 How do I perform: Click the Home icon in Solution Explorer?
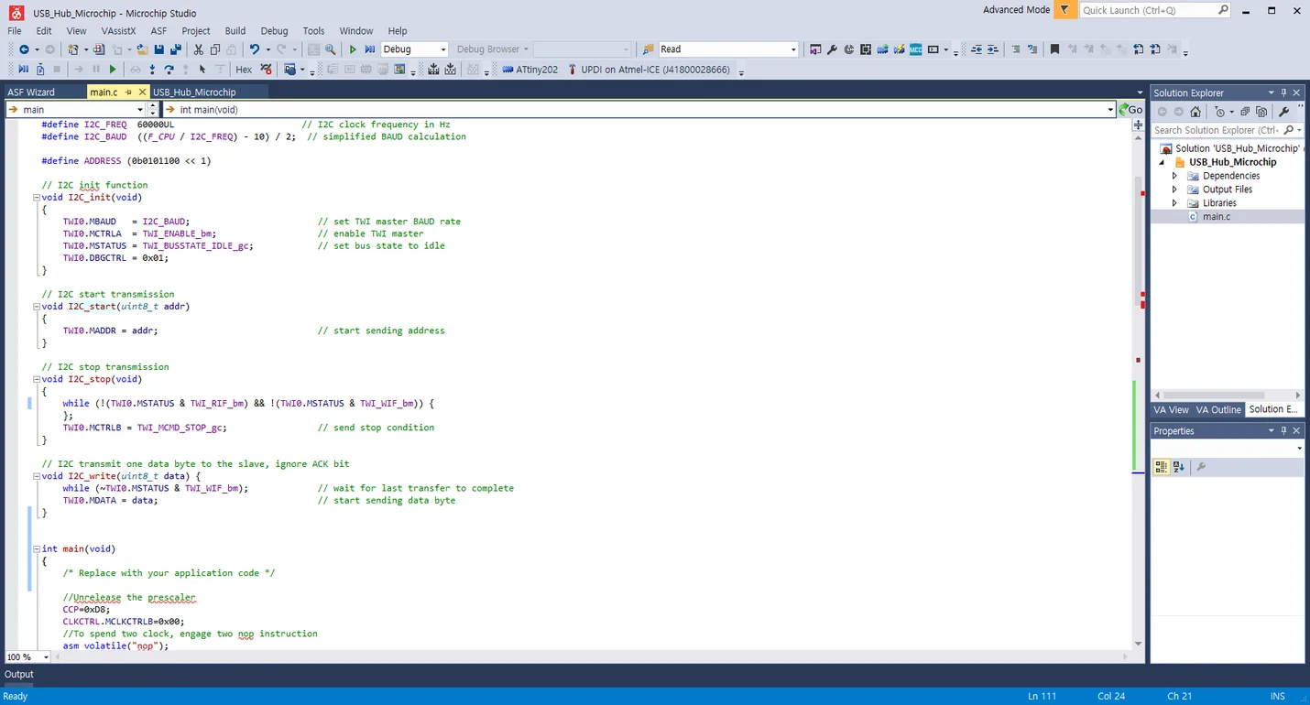pyautogui.click(x=1195, y=112)
